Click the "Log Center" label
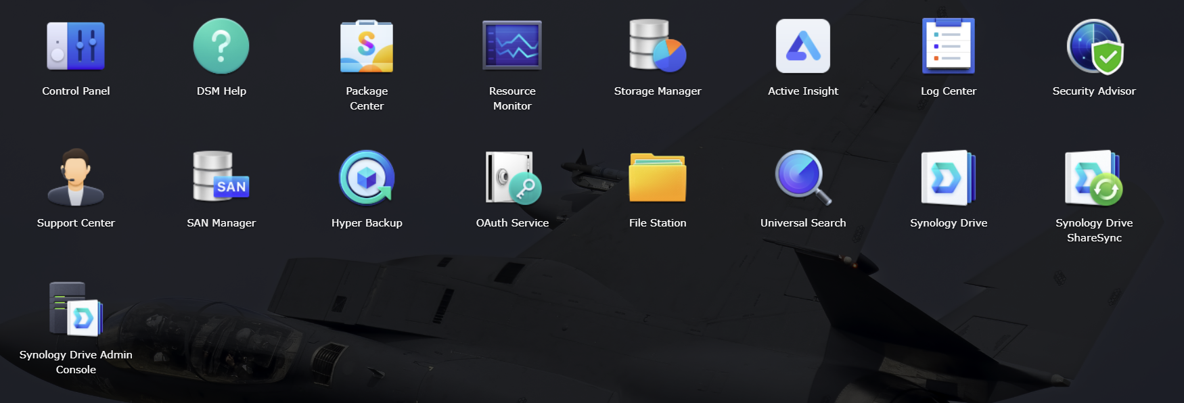 coord(949,91)
